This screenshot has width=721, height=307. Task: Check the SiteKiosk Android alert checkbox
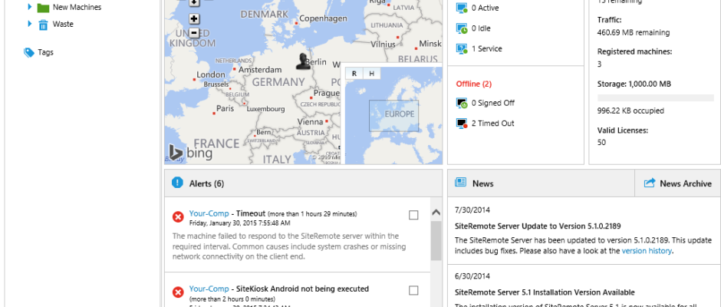(413, 290)
